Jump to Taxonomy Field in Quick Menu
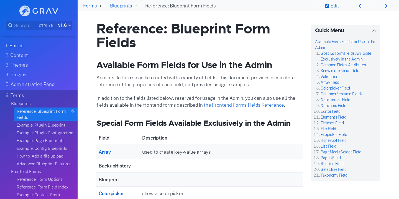Image resolution: width=399 pixels, height=199 pixels. [x=334, y=175]
